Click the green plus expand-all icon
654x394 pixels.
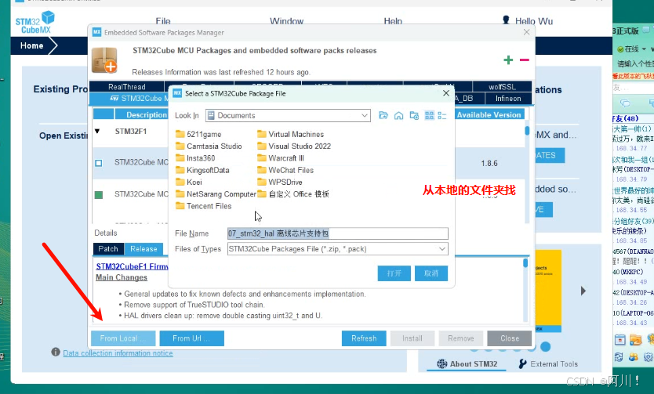click(508, 60)
